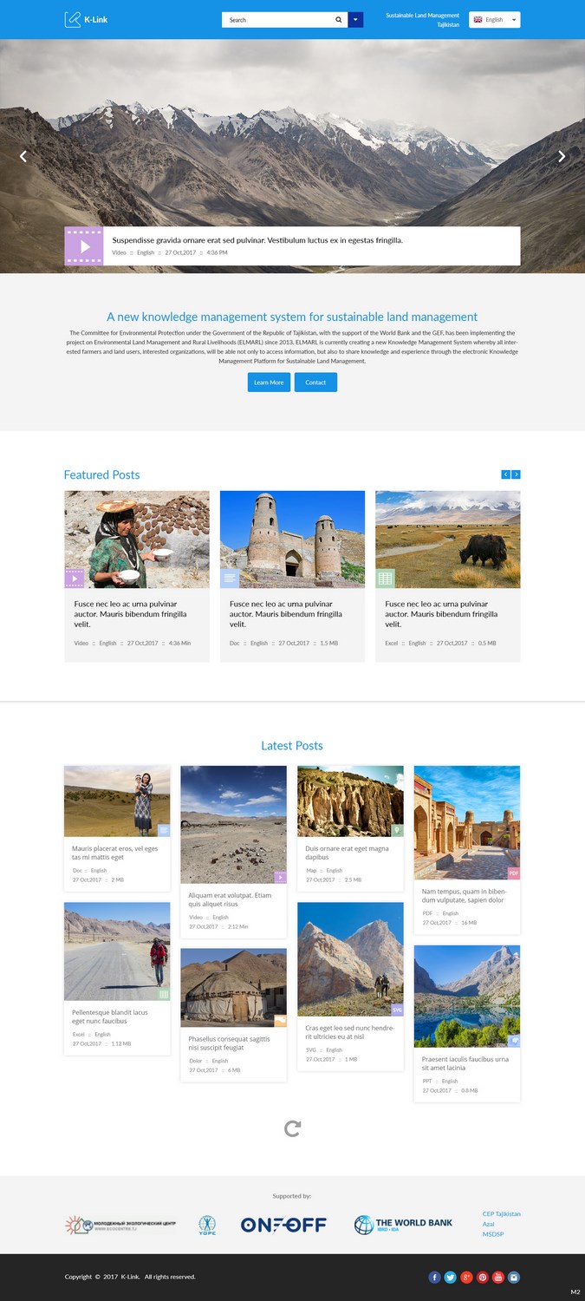Open thumbnail of hikers below rocky peaks
The image size is (585, 1301).
click(350, 959)
